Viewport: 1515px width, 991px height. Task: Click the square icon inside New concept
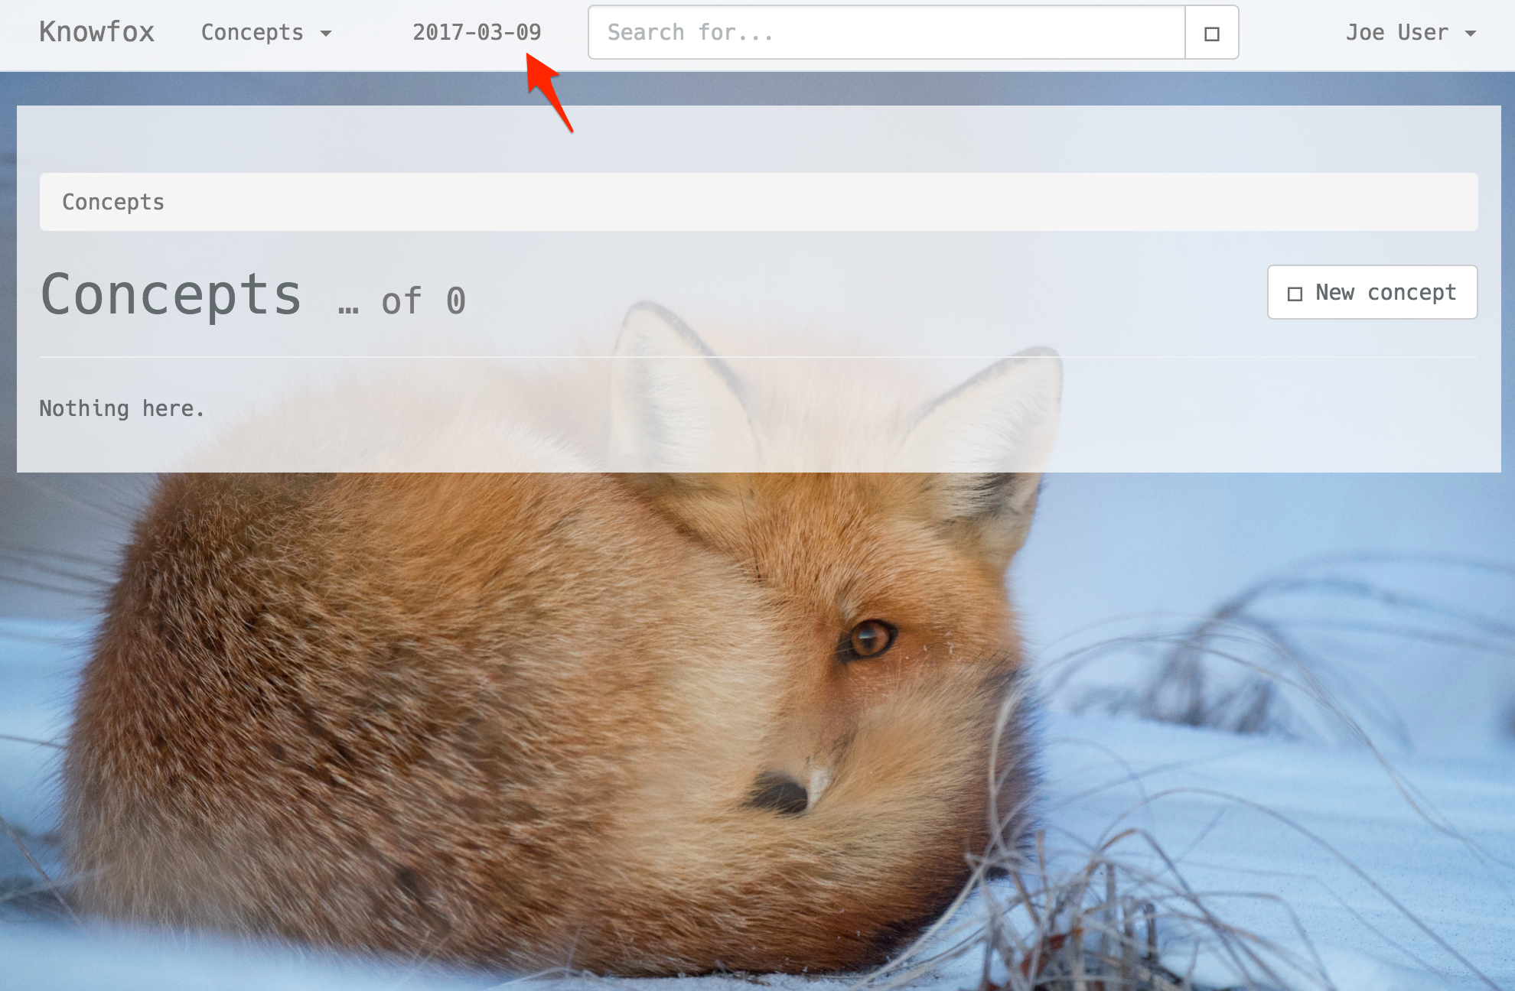click(1295, 294)
